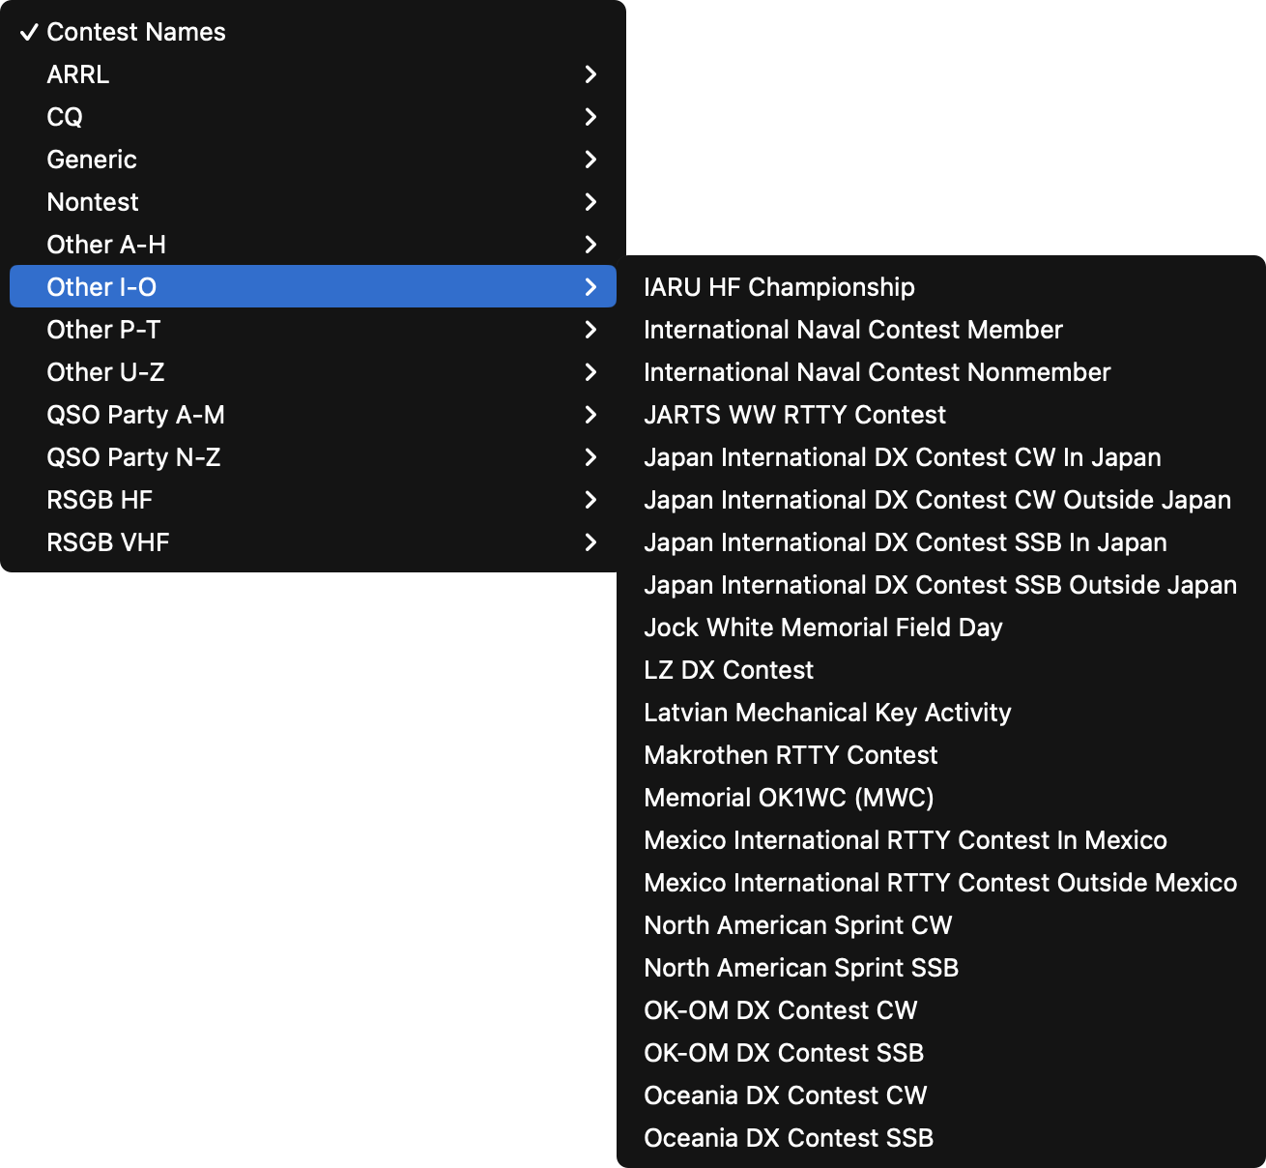Choose IARU HF Championship
The width and height of the screenshot is (1266, 1168).
pos(941,287)
